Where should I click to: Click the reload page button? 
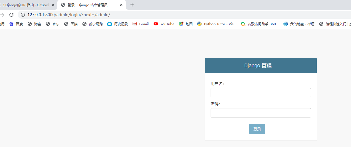[x=11, y=15]
